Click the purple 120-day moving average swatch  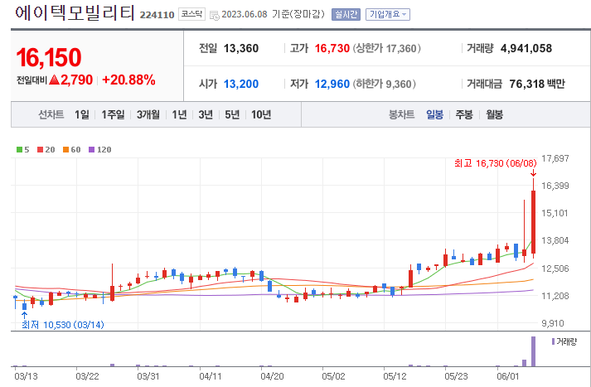[x=91, y=150]
